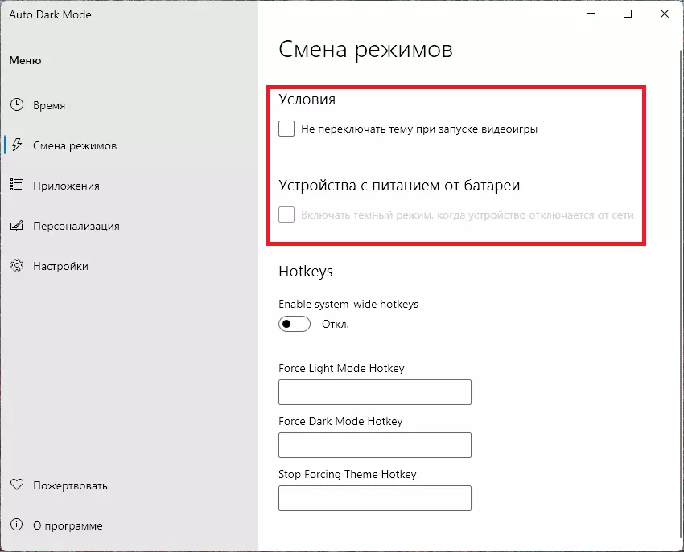Click the lightning bolt icon for Смена режимов
Viewport: 684px width, 552px height.
(17, 145)
